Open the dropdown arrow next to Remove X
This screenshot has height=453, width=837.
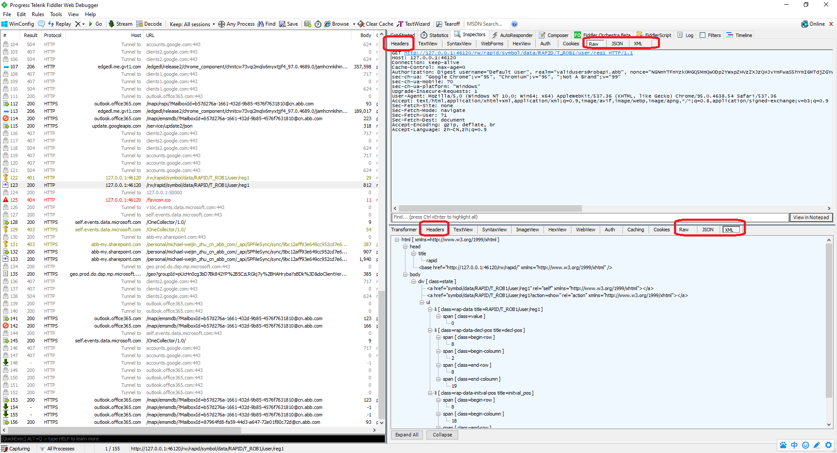point(83,24)
